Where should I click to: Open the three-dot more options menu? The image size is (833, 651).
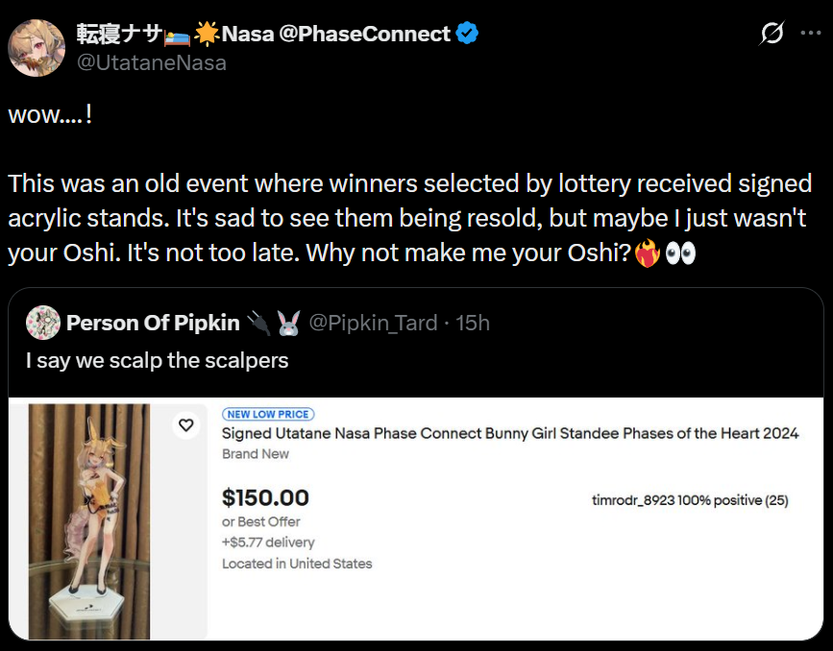tap(810, 34)
